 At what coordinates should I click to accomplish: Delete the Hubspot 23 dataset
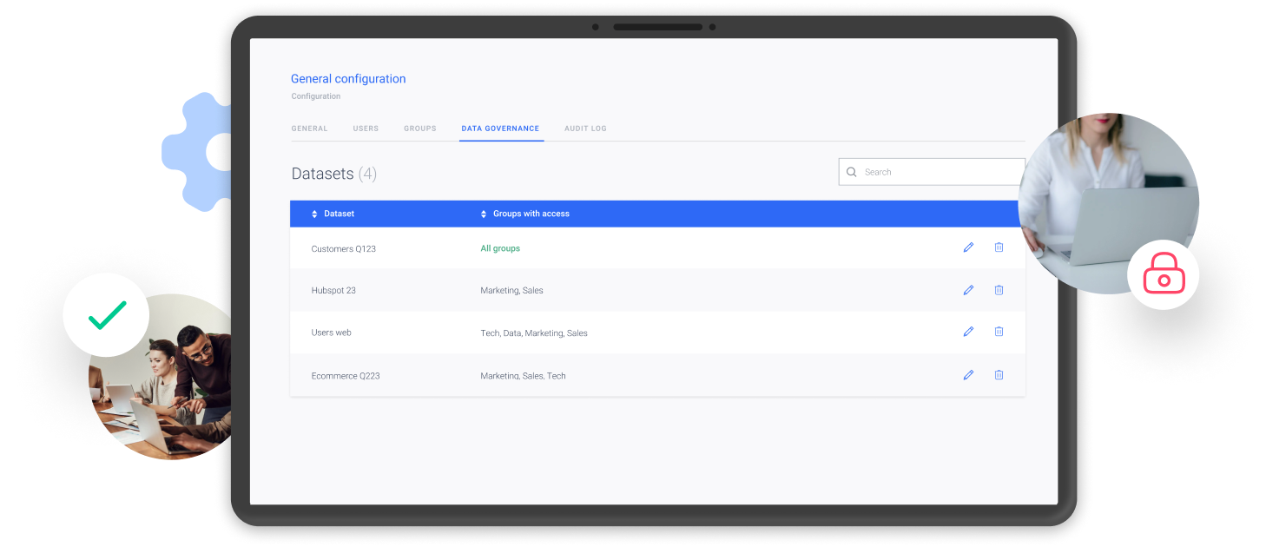[x=999, y=290]
